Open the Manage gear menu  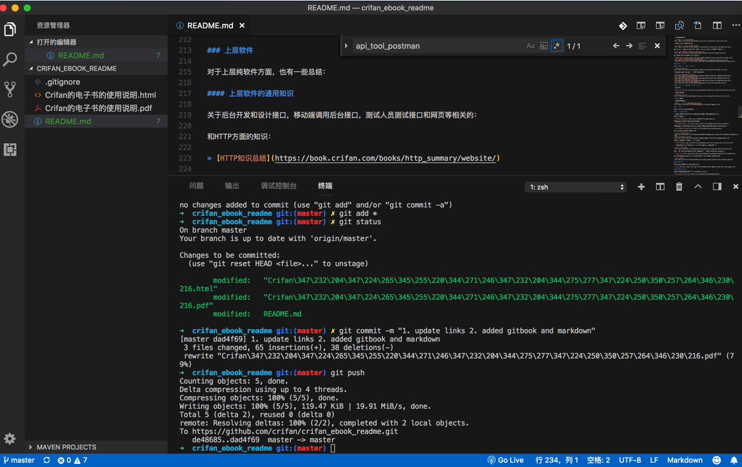click(10, 439)
